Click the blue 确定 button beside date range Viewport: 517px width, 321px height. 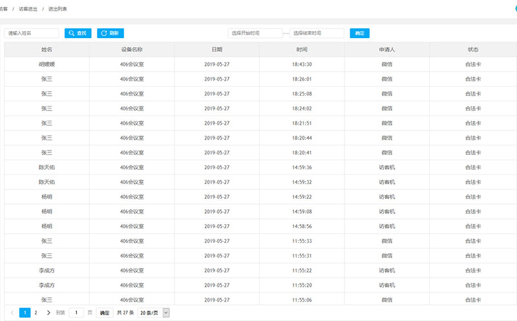coord(359,33)
